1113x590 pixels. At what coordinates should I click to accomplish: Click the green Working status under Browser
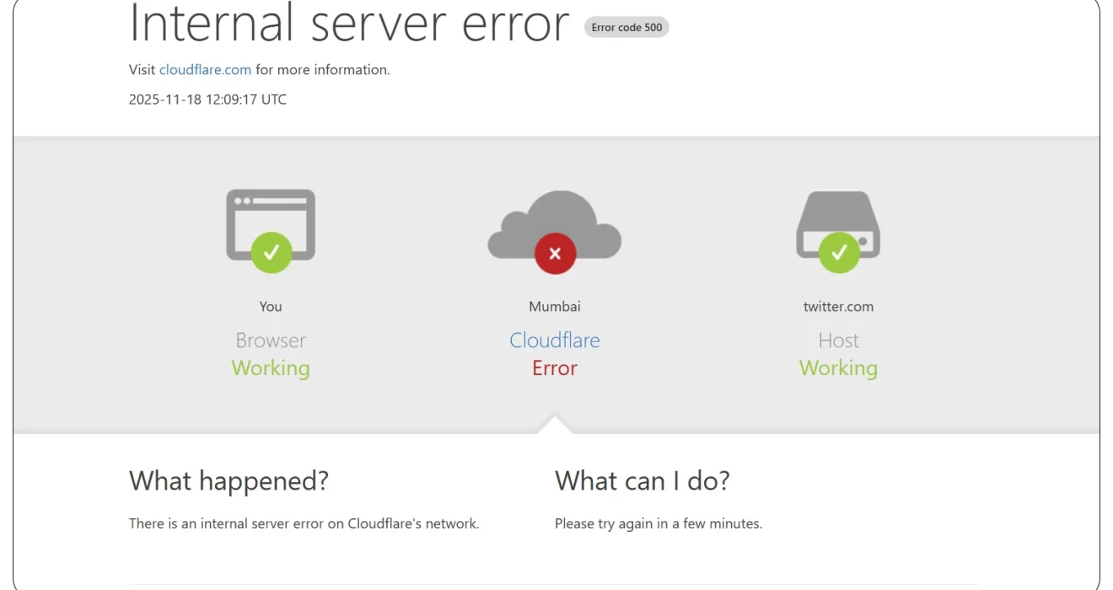(271, 368)
